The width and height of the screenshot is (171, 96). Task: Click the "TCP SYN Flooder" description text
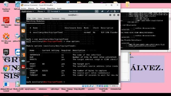[109, 33]
